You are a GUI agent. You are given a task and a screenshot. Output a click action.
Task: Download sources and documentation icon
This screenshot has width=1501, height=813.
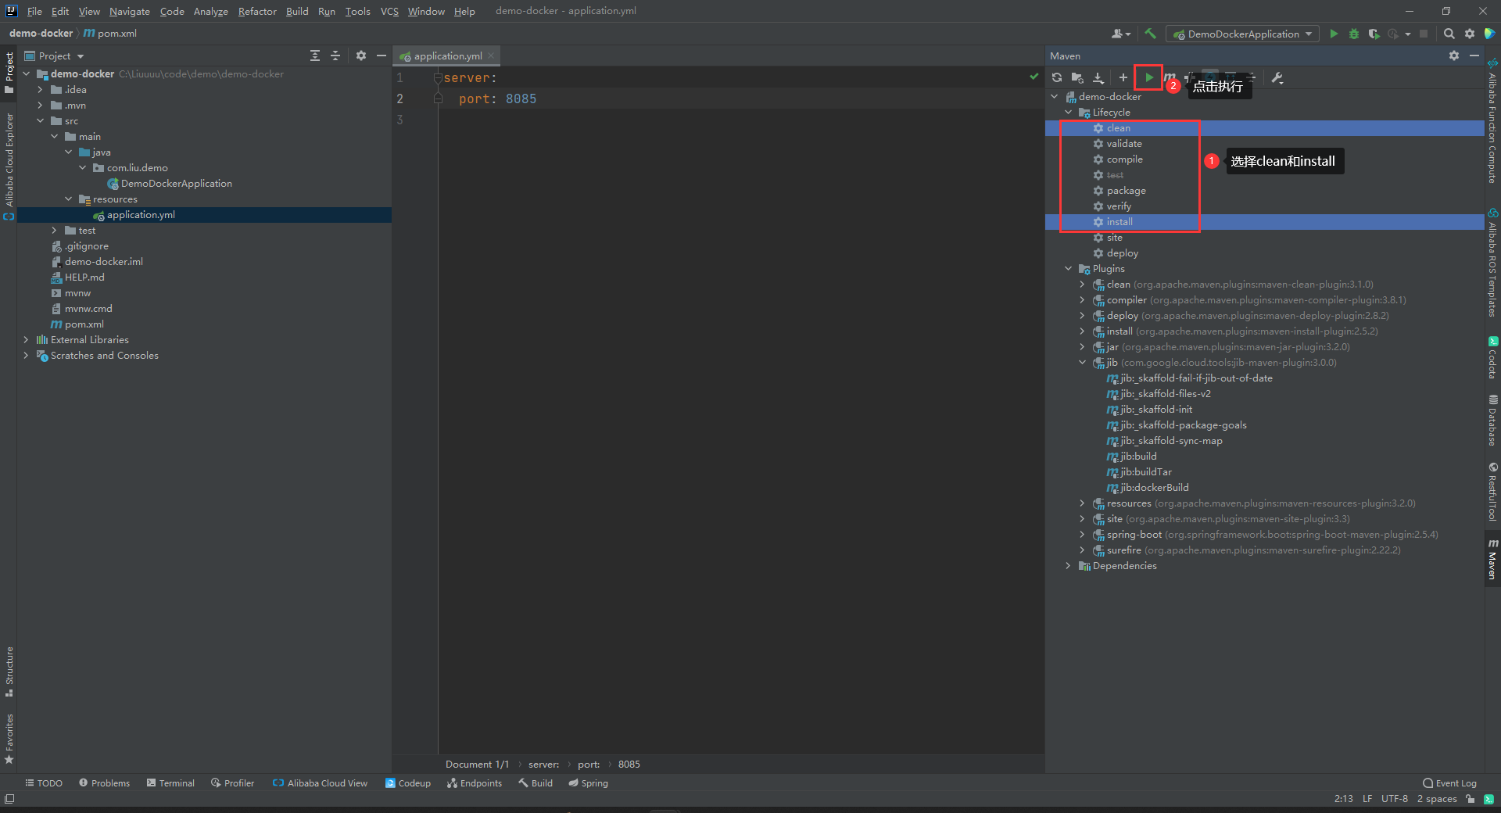click(1098, 77)
